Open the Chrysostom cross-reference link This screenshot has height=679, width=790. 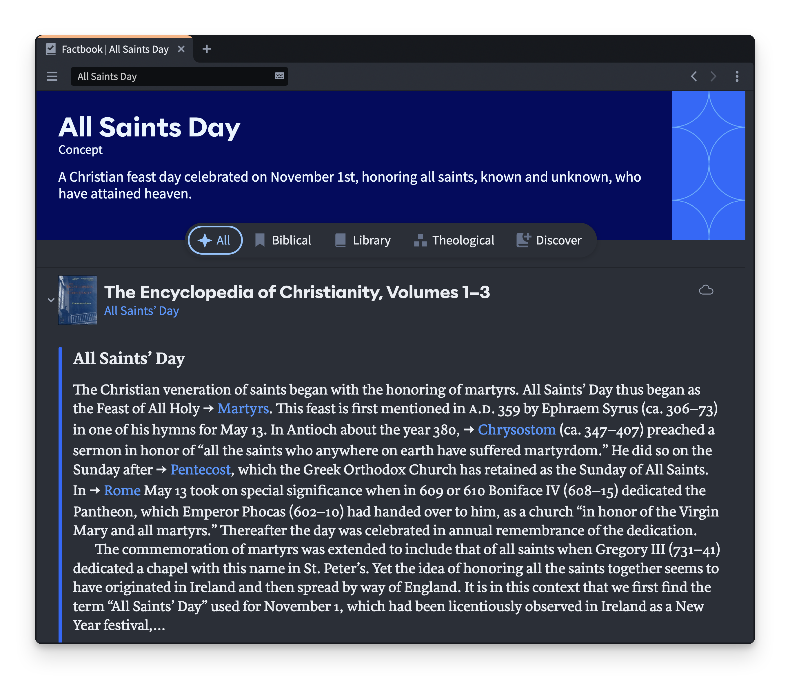tap(517, 429)
